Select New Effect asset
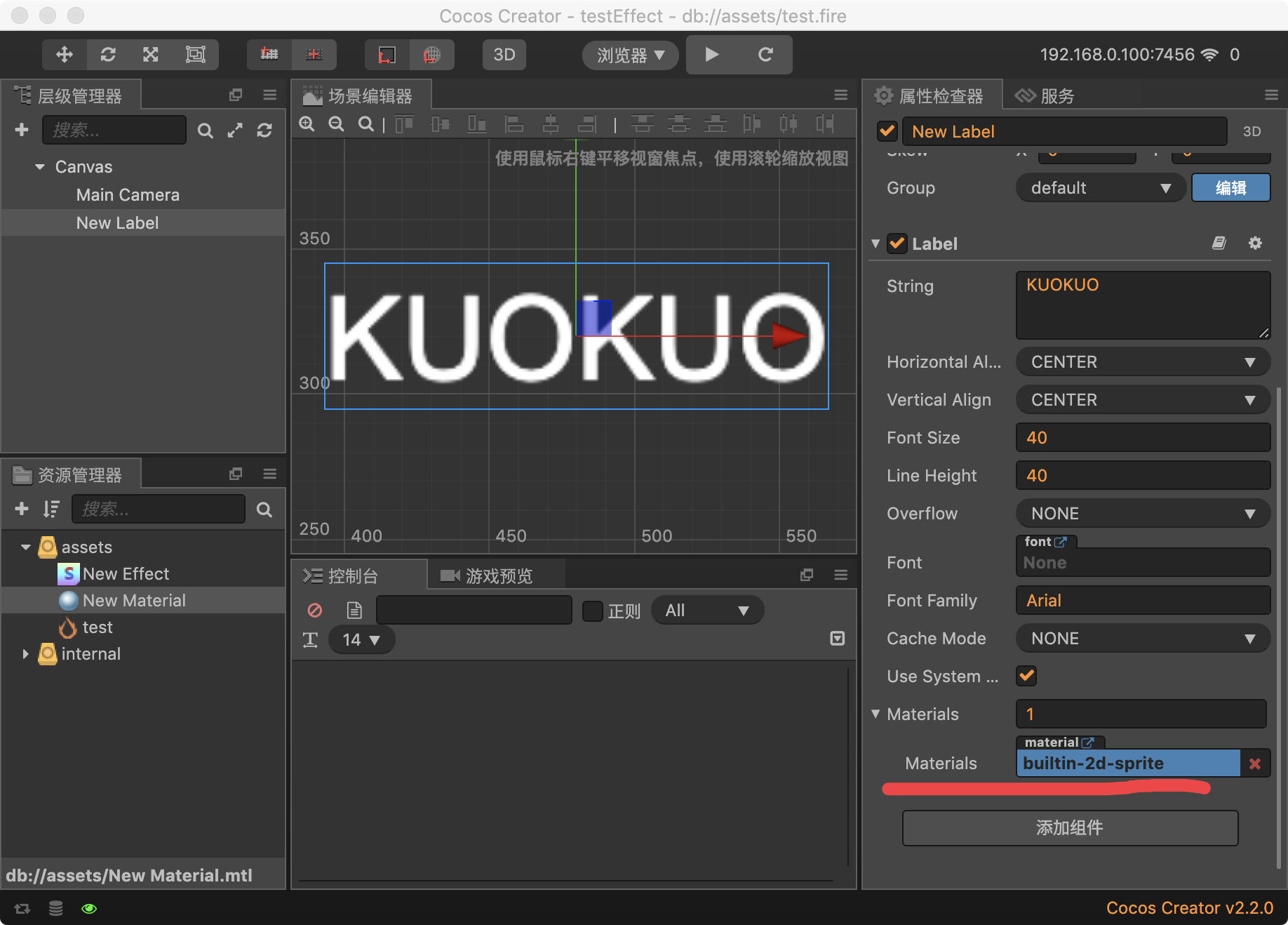Image resolution: width=1288 pixels, height=925 pixels. pos(126,574)
